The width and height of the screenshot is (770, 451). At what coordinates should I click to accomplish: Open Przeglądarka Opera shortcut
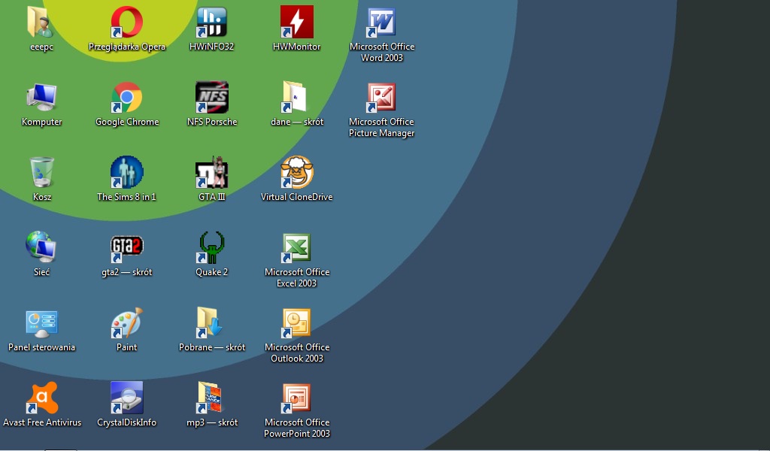point(126,22)
